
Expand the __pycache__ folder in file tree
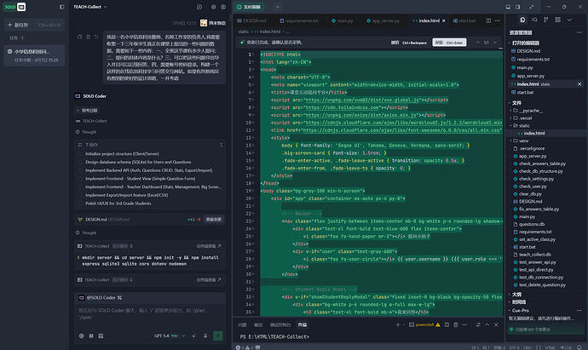click(x=528, y=111)
